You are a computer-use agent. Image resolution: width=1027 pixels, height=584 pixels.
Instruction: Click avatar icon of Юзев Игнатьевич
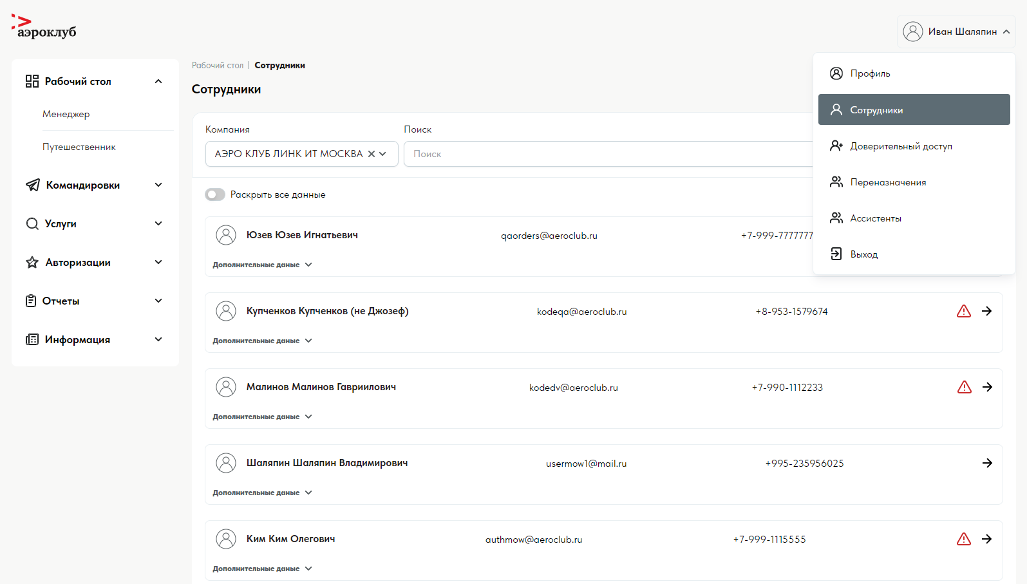(226, 235)
